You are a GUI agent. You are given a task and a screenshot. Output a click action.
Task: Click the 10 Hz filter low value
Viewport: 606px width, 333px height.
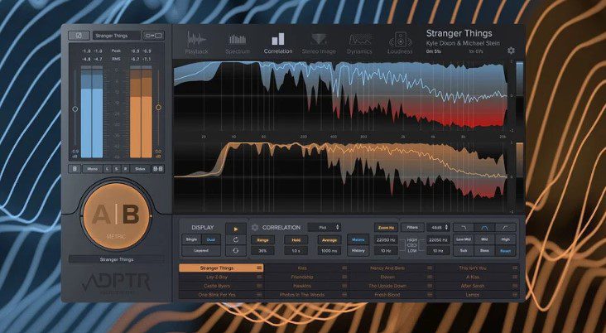[x=438, y=251]
